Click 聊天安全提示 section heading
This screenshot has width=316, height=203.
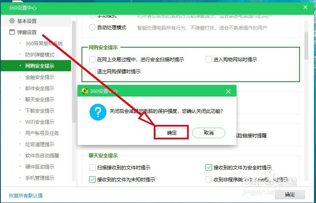[103, 156]
